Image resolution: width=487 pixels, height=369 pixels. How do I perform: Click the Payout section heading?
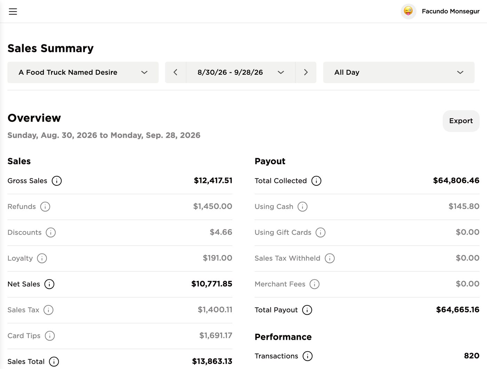point(270,161)
